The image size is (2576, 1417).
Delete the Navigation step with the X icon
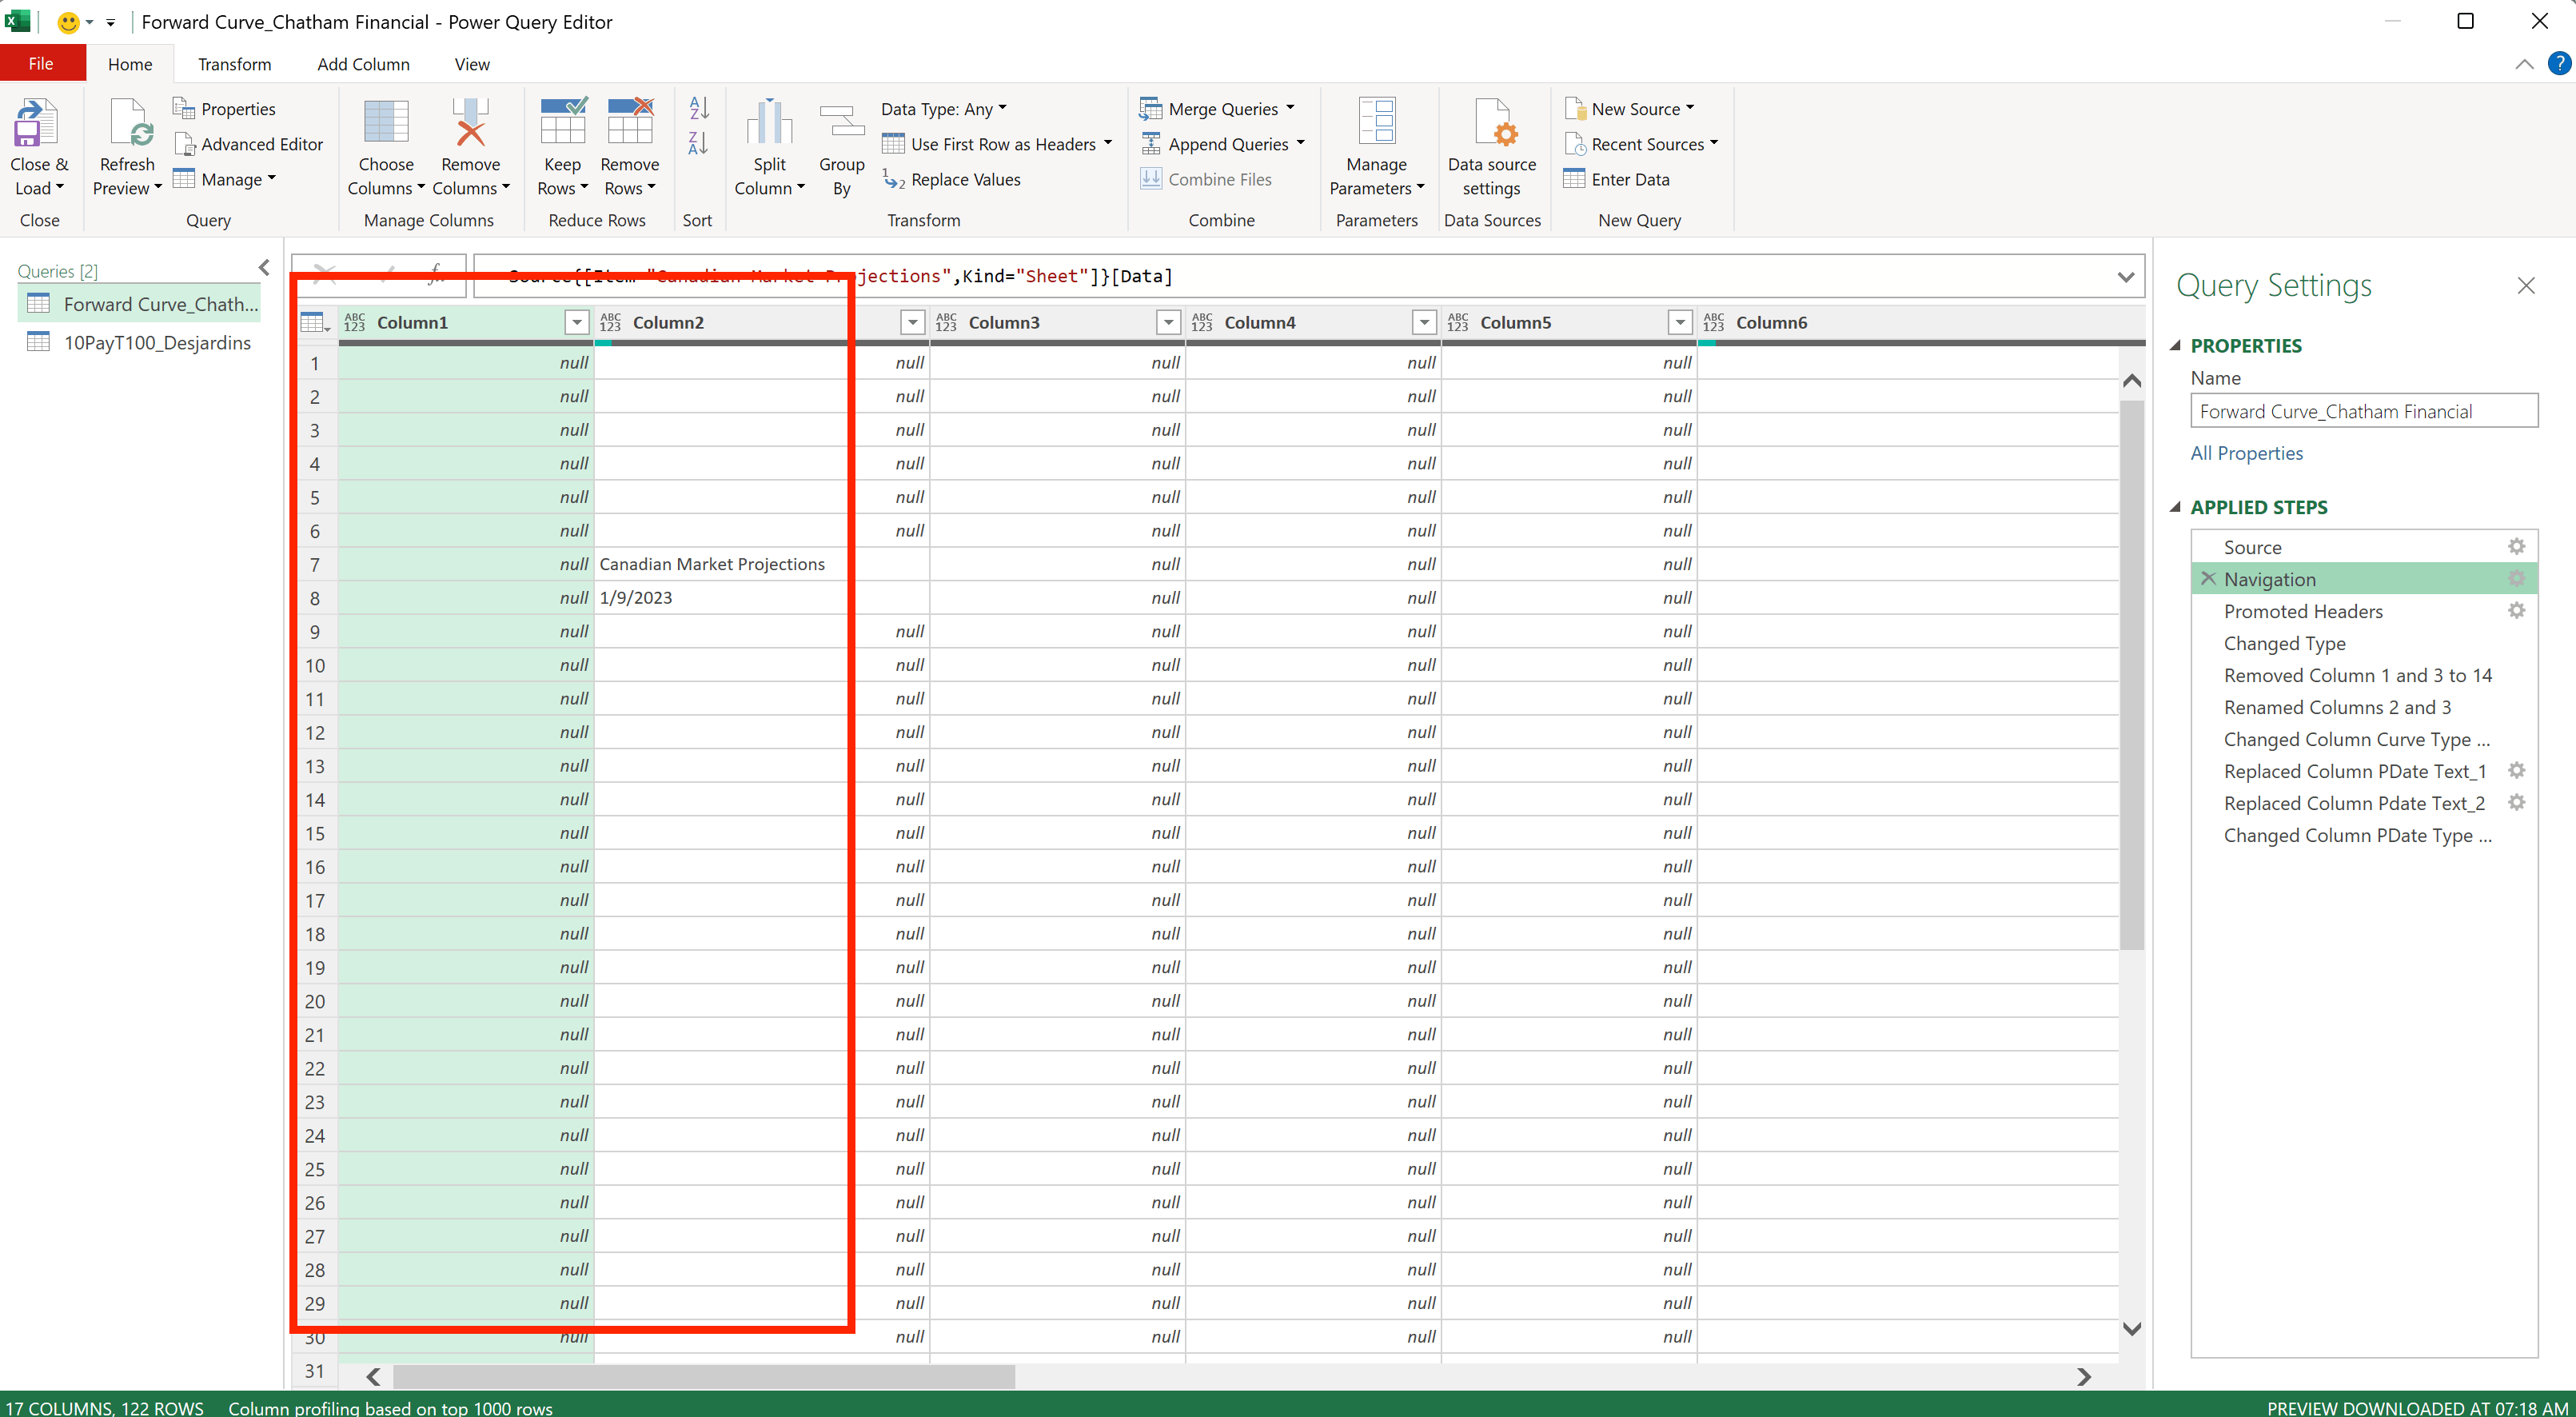[x=2208, y=579]
